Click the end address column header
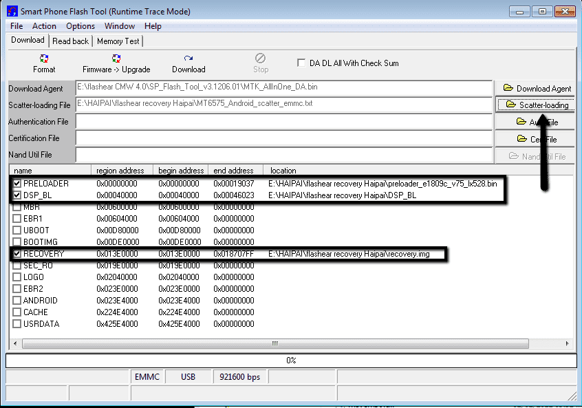The height and width of the screenshot is (408, 582). coord(235,171)
